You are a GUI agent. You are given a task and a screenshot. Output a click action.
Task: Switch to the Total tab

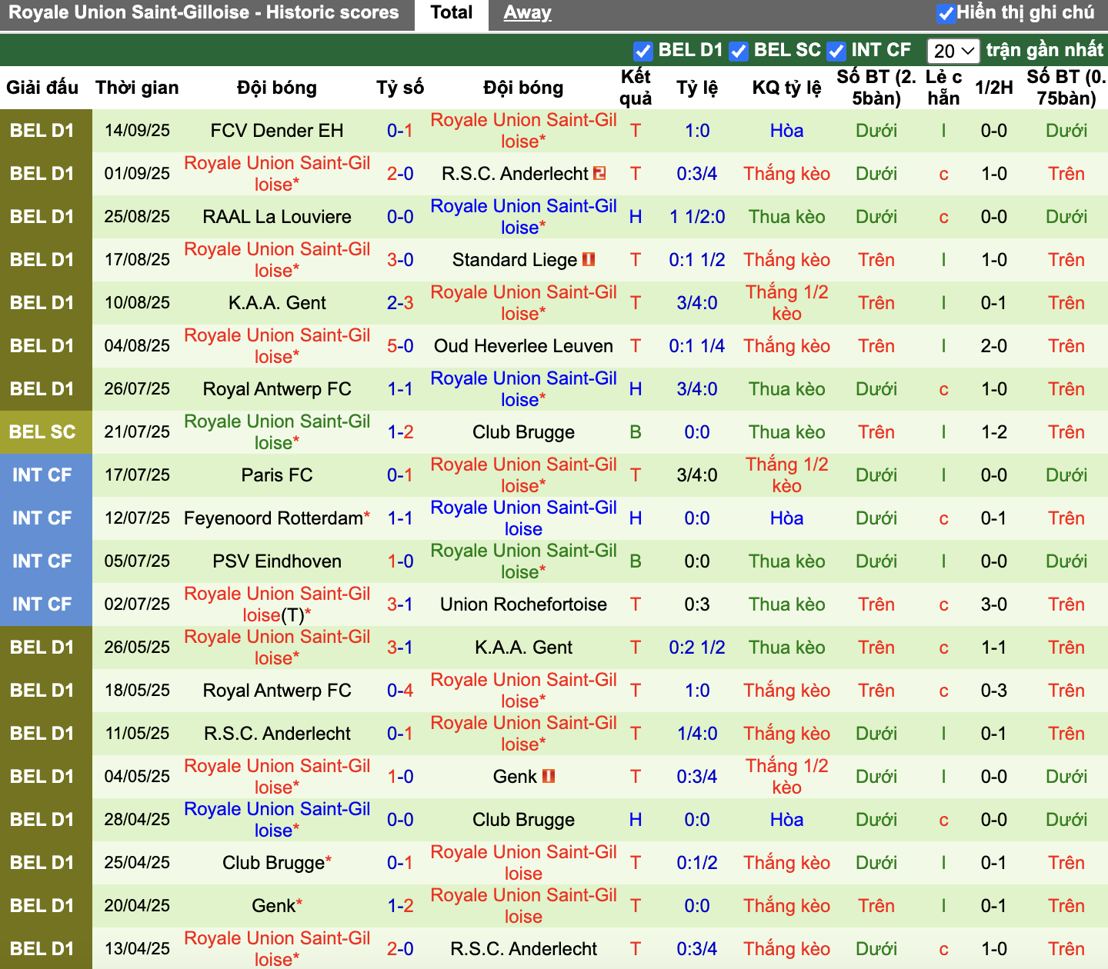point(452,13)
